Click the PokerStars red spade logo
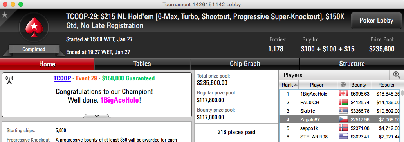Image resolution: width=404 pixels, height=142 pixels. (x=34, y=27)
